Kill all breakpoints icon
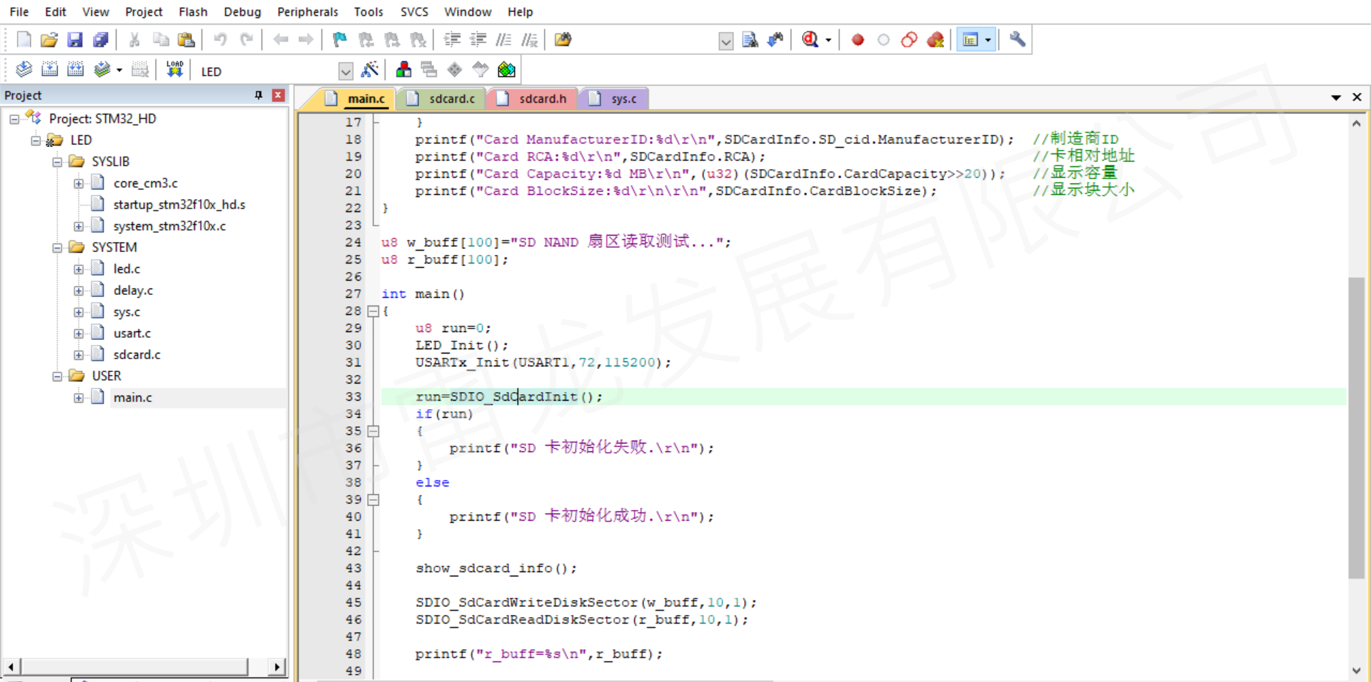The height and width of the screenshot is (682, 1371). pyautogui.click(x=935, y=40)
